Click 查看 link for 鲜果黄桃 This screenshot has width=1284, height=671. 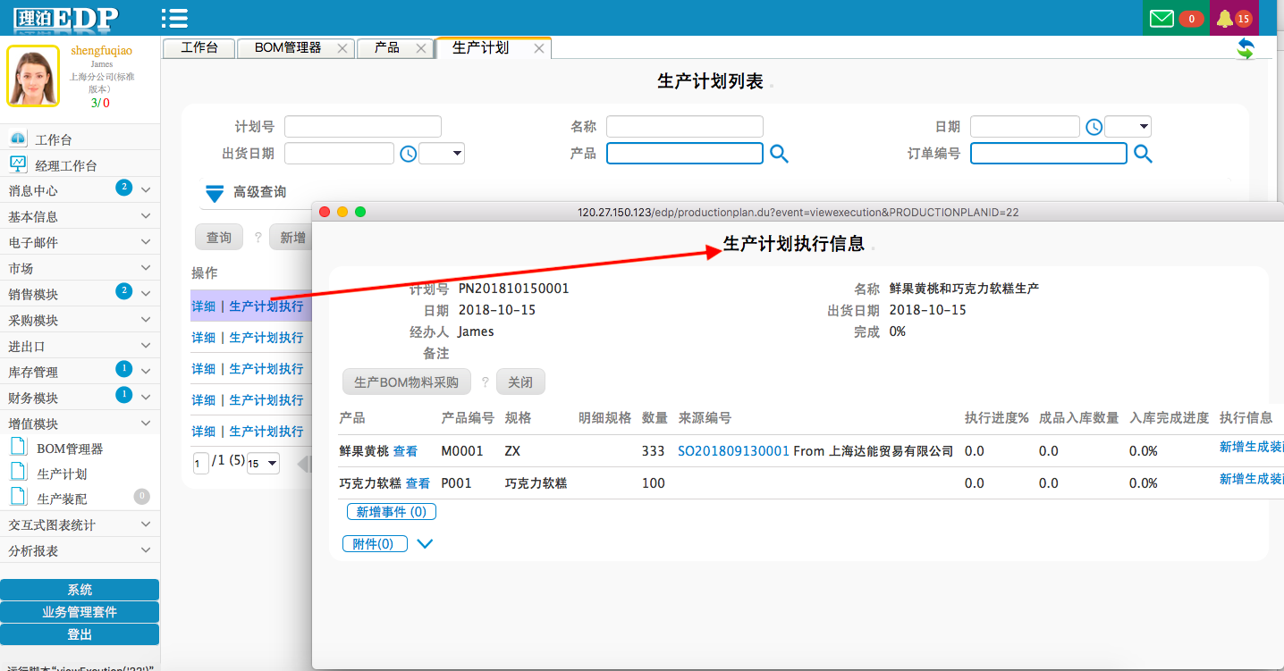(x=405, y=451)
